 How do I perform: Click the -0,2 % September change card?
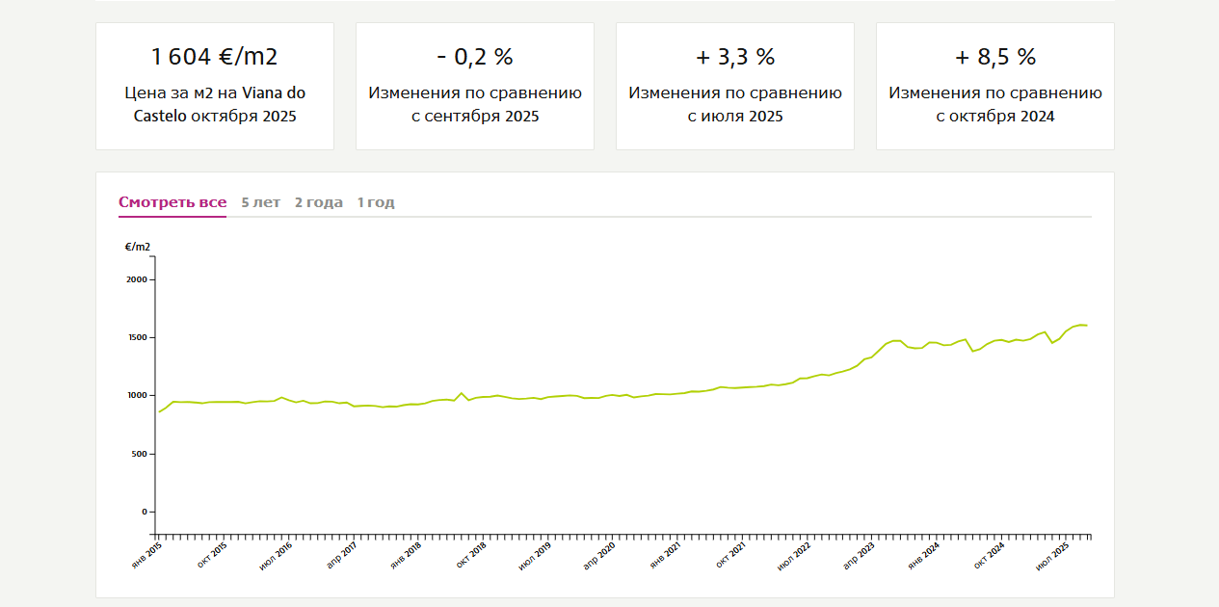(x=475, y=86)
